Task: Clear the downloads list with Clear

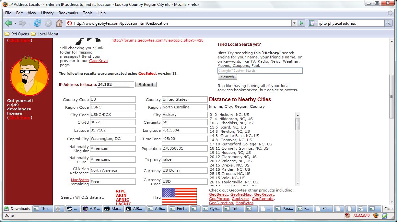Action: coord(389,209)
